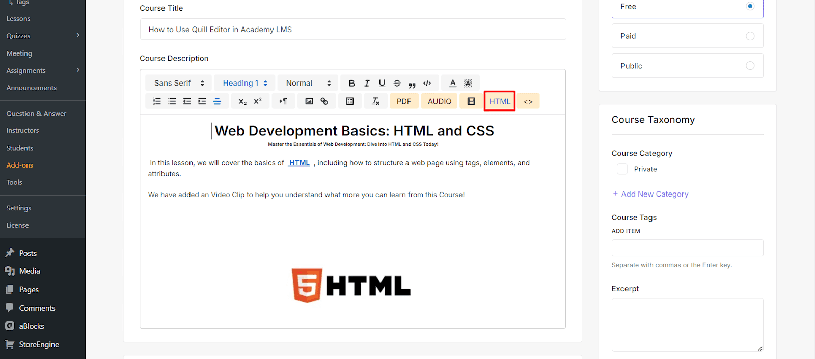Select the Paid course option

[687, 36]
